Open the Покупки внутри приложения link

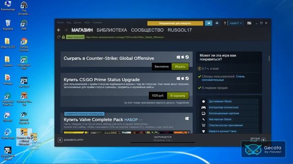tap(226, 125)
